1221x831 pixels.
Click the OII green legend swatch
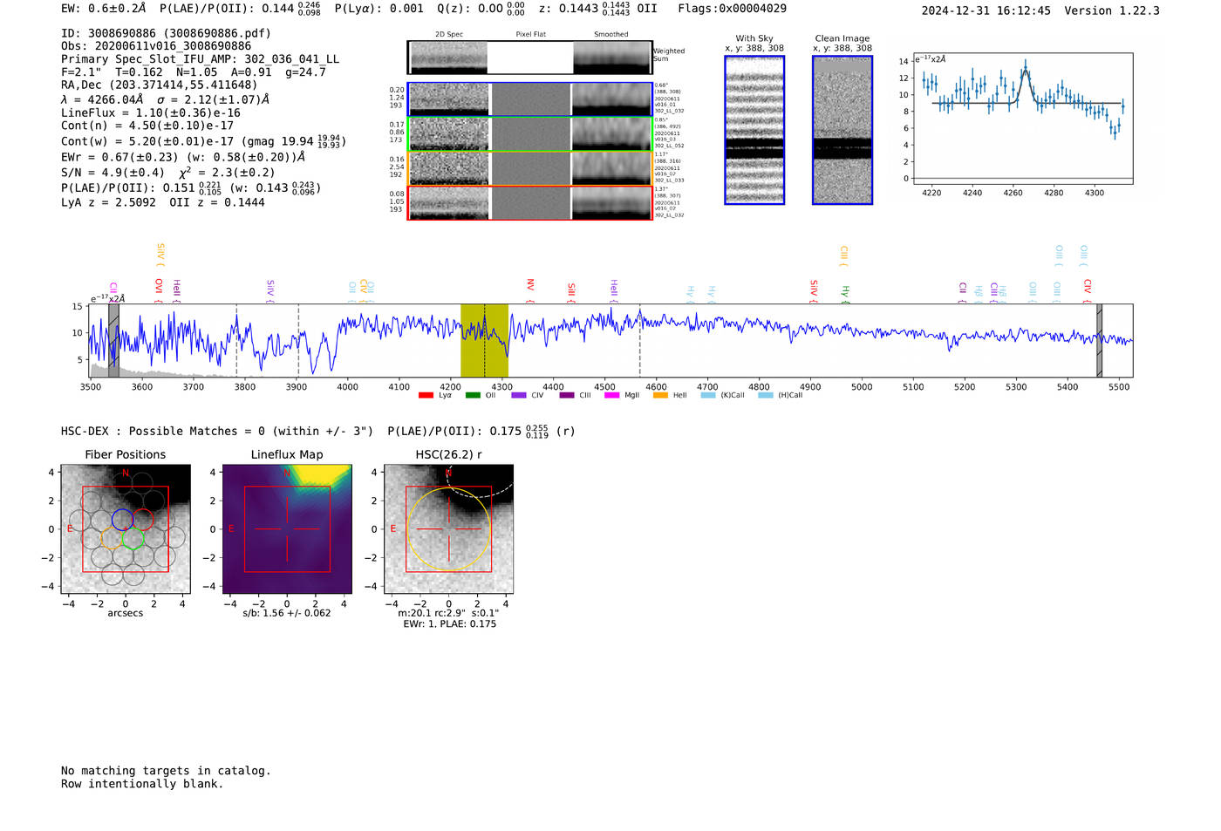pos(473,395)
